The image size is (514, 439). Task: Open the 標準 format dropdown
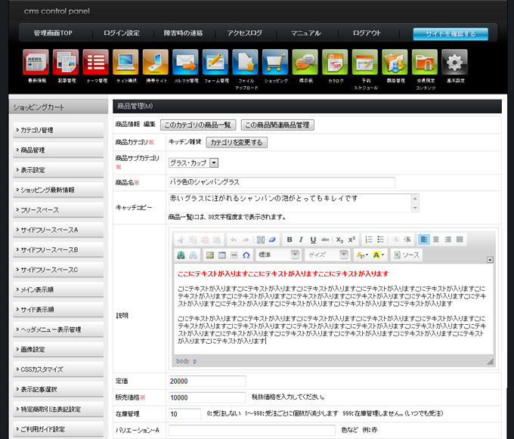(277, 255)
